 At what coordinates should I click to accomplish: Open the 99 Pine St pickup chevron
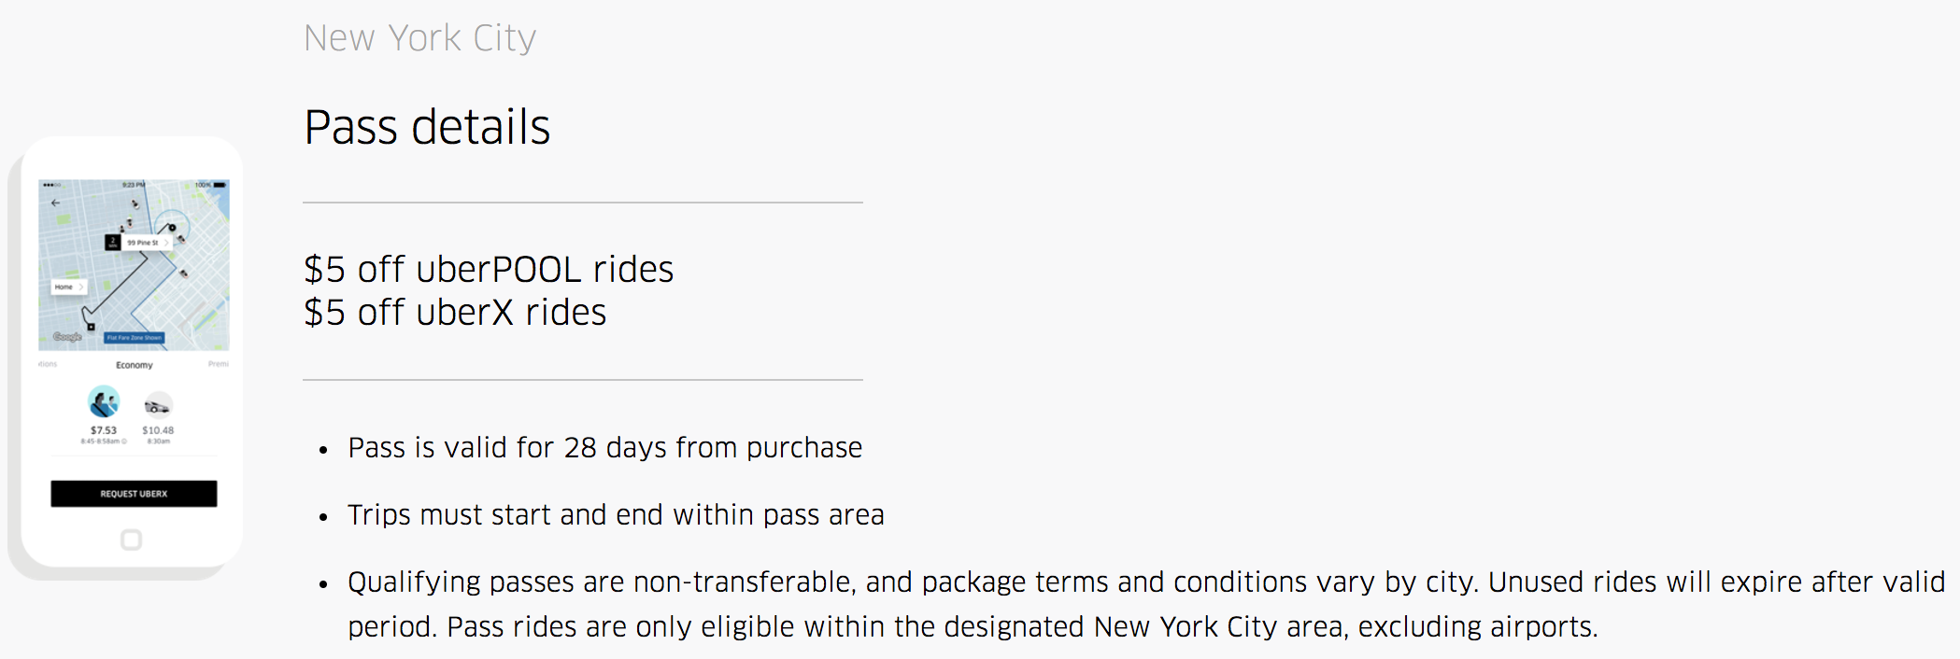166,243
